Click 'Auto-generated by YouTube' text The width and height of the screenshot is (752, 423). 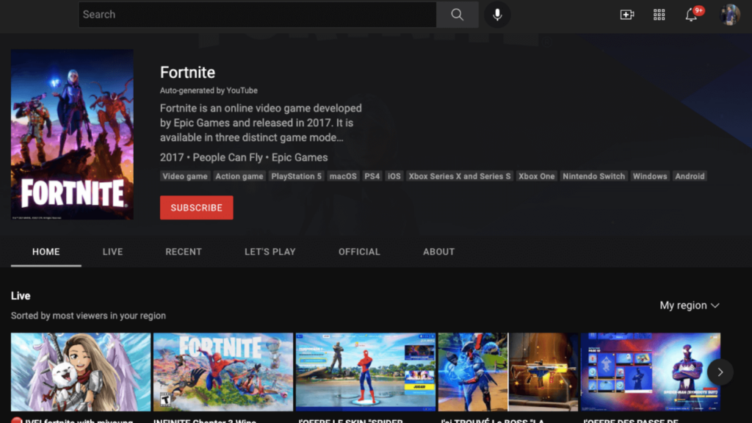click(209, 90)
